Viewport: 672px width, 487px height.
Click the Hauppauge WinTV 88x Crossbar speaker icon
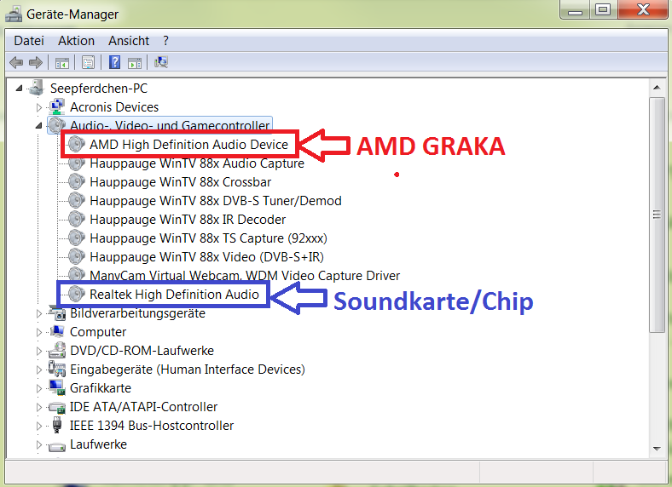pos(76,182)
